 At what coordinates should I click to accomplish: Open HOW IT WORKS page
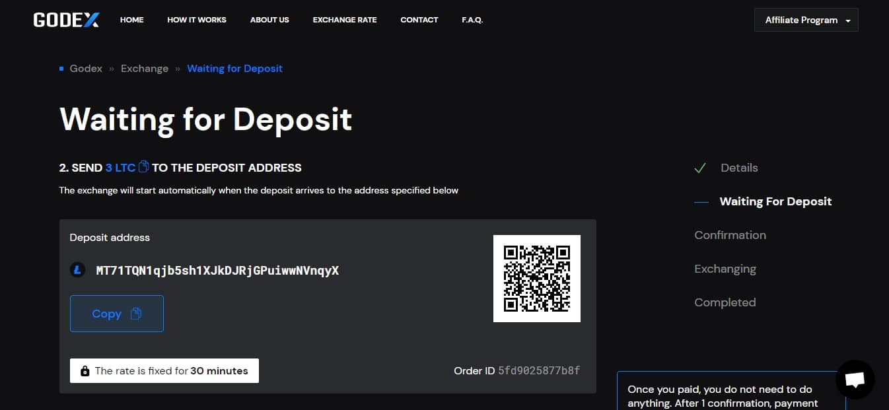point(197,20)
